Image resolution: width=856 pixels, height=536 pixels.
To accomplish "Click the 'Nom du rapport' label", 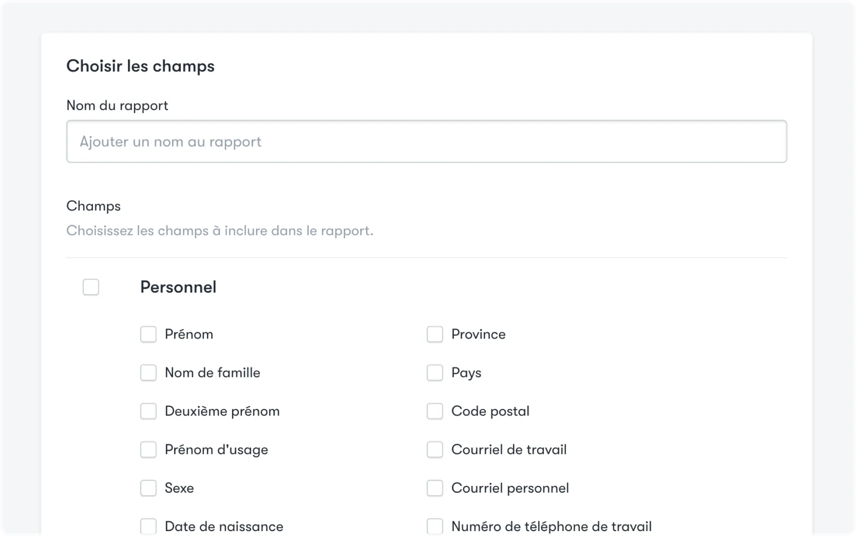I will 117,105.
